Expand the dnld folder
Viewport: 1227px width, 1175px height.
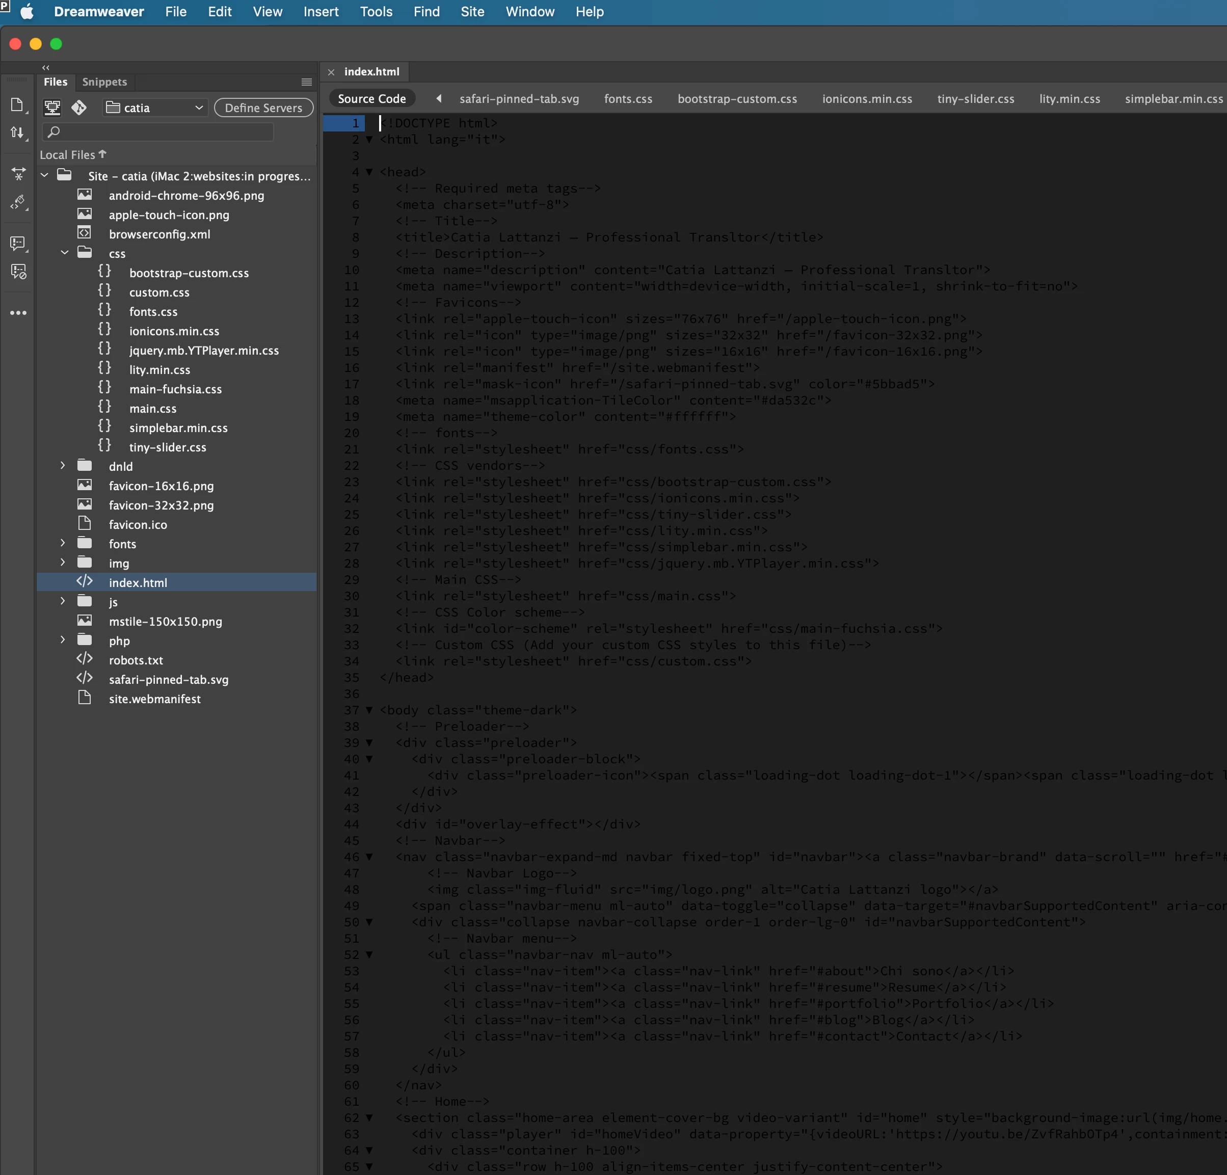click(63, 466)
